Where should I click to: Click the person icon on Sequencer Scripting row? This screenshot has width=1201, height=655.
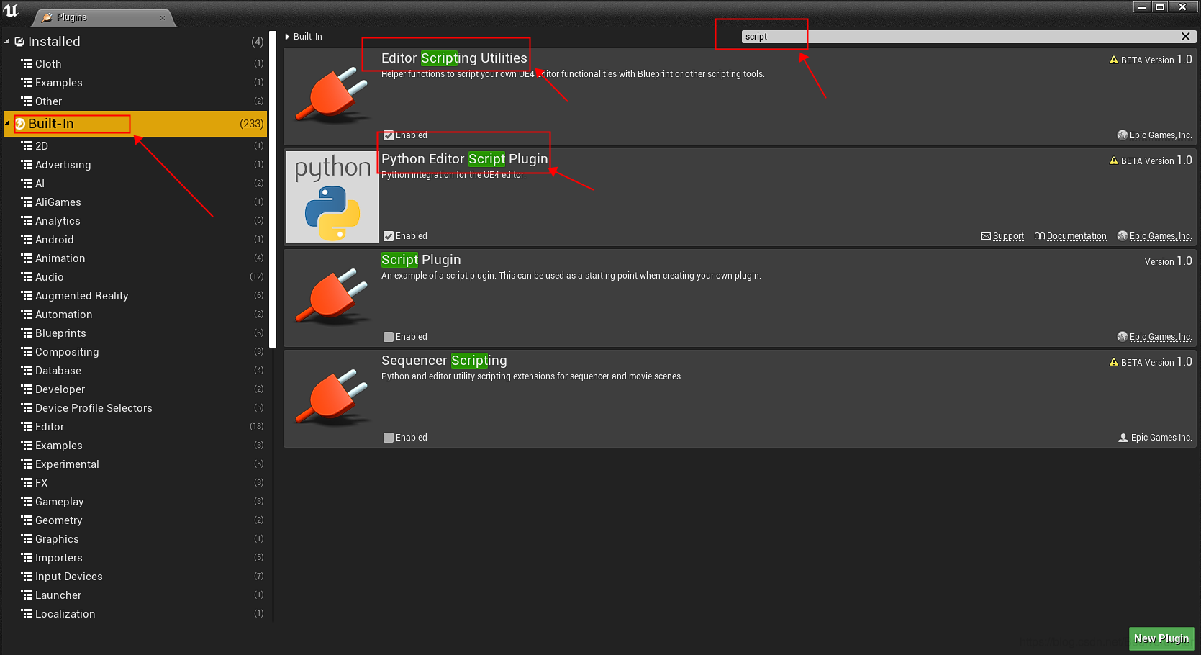click(1123, 438)
